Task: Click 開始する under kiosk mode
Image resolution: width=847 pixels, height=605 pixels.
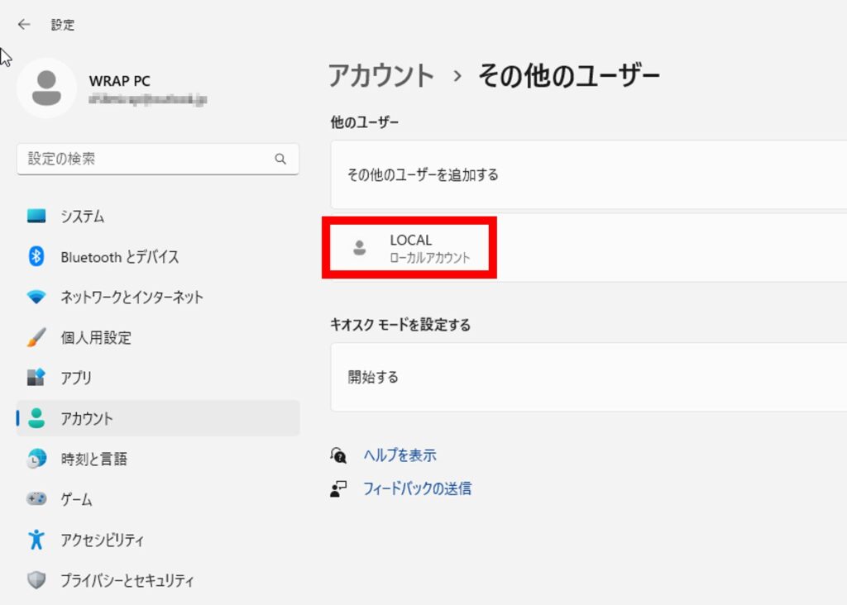Action: (x=373, y=377)
